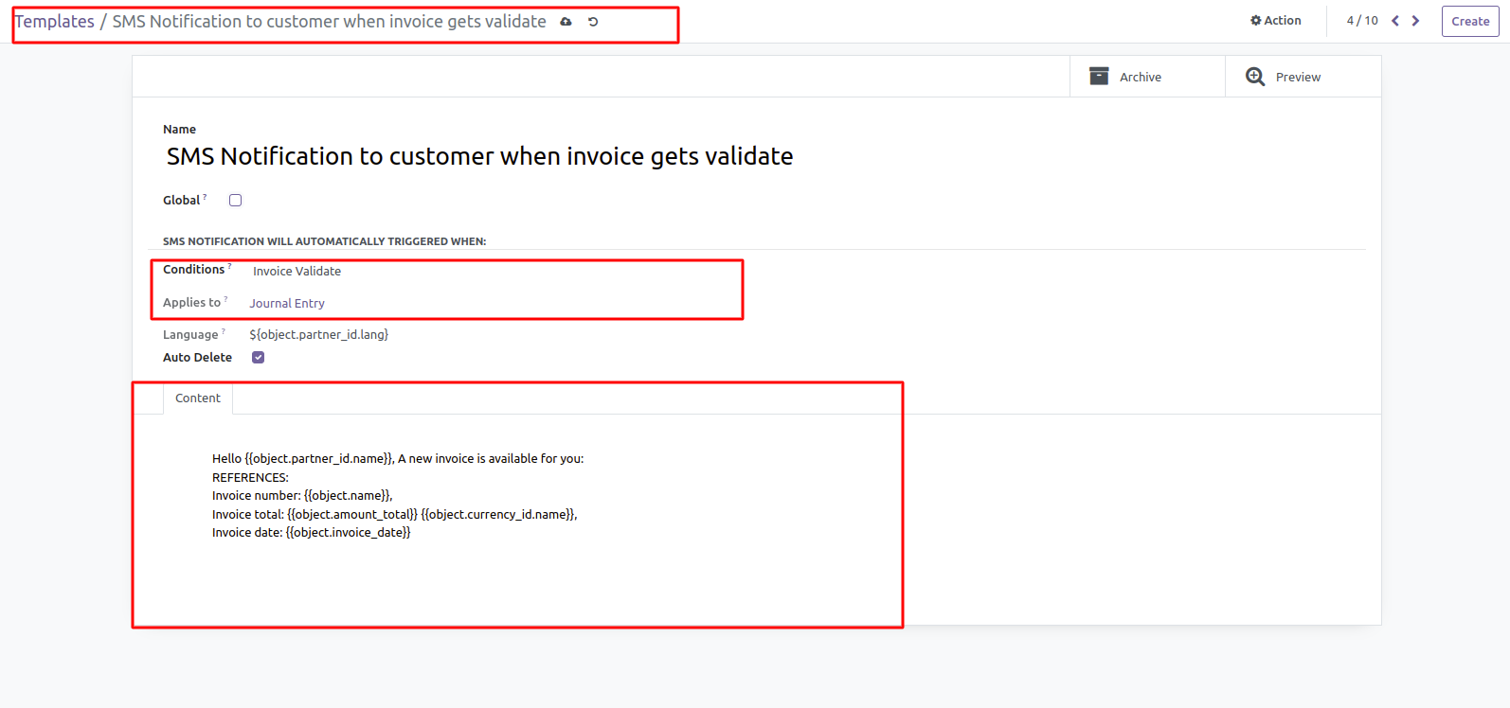Discard changes using the undo arrow icon

(x=593, y=22)
